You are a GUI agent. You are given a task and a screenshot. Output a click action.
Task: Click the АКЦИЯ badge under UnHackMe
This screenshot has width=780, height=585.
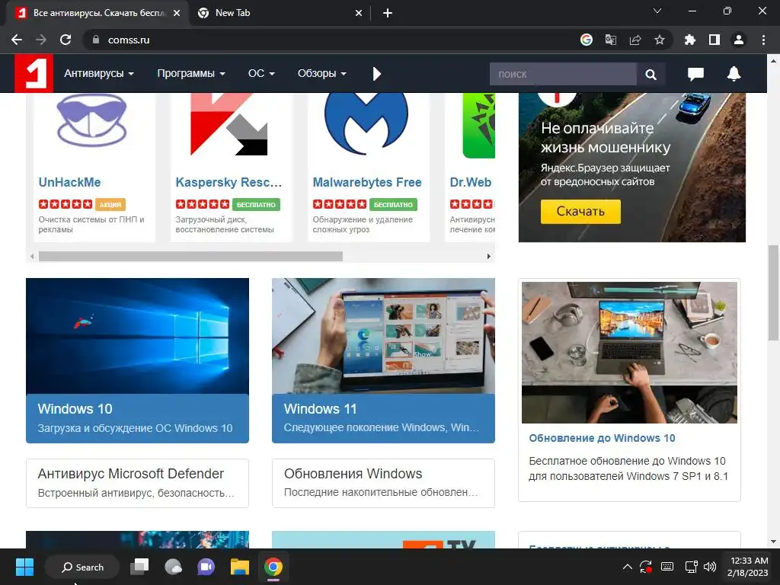pyautogui.click(x=110, y=204)
